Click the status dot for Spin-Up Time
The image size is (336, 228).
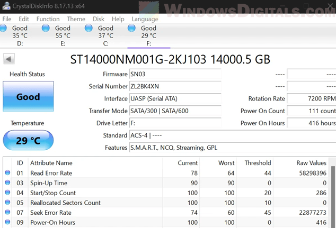[7, 183]
